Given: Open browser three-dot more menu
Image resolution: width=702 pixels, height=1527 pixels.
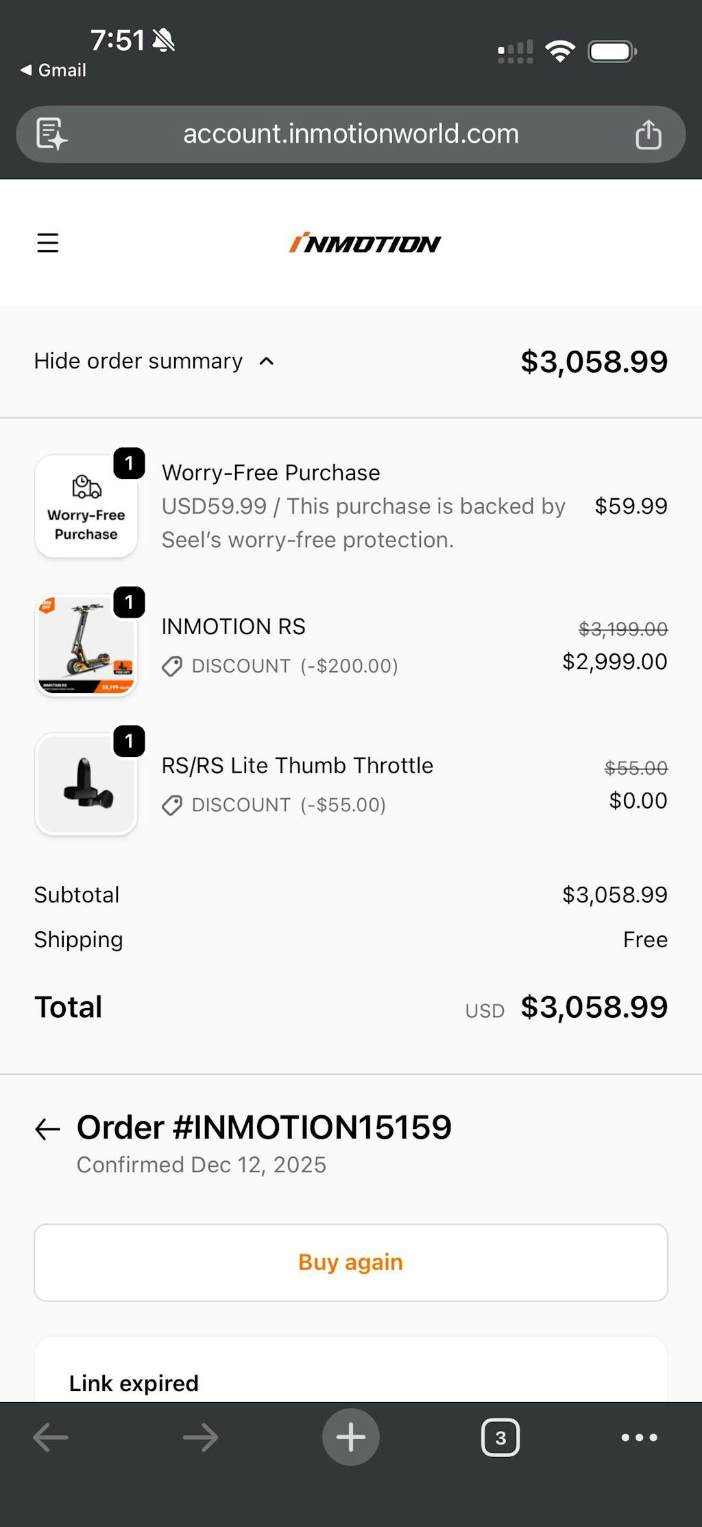Looking at the screenshot, I should [x=639, y=1437].
